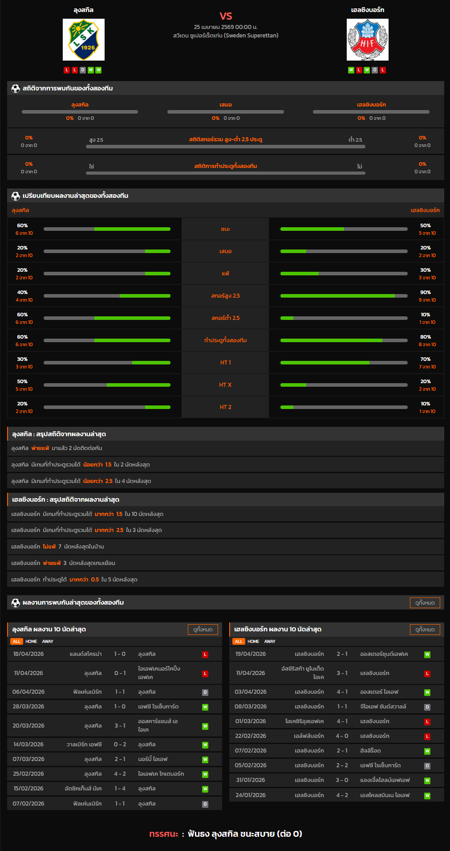Select HOME filter for Helsingborg matches
The width and height of the screenshot is (450, 851).
pyautogui.click(x=253, y=642)
